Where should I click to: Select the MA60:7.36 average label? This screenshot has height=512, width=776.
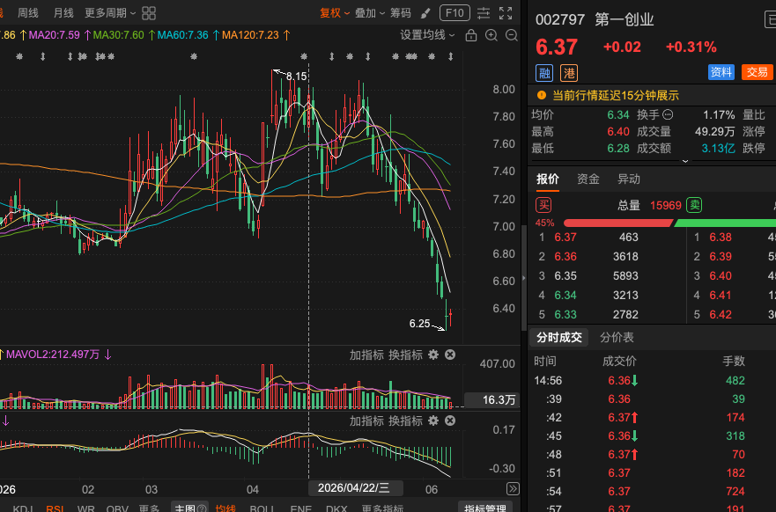click(x=182, y=35)
